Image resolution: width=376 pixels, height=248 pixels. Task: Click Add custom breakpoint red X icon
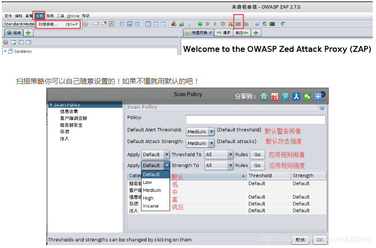[230, 24]
